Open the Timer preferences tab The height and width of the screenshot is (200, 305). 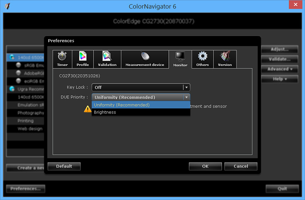tap(63, 59)
